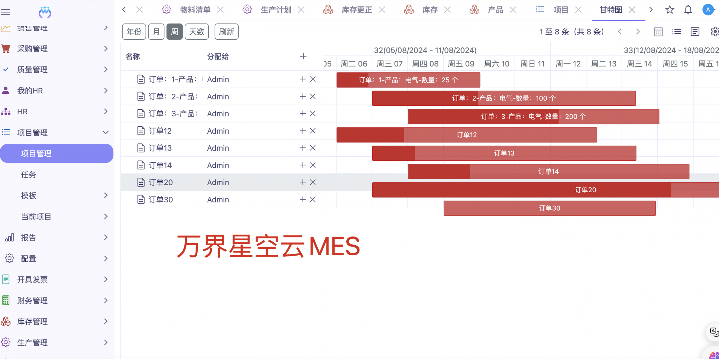Switch to the 生产计划 tab
This screenshot has height=359, width=719.
[x=276, y=10]
